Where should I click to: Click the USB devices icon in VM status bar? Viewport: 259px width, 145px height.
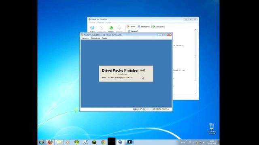pyautogui.click(x=140, y=109)
